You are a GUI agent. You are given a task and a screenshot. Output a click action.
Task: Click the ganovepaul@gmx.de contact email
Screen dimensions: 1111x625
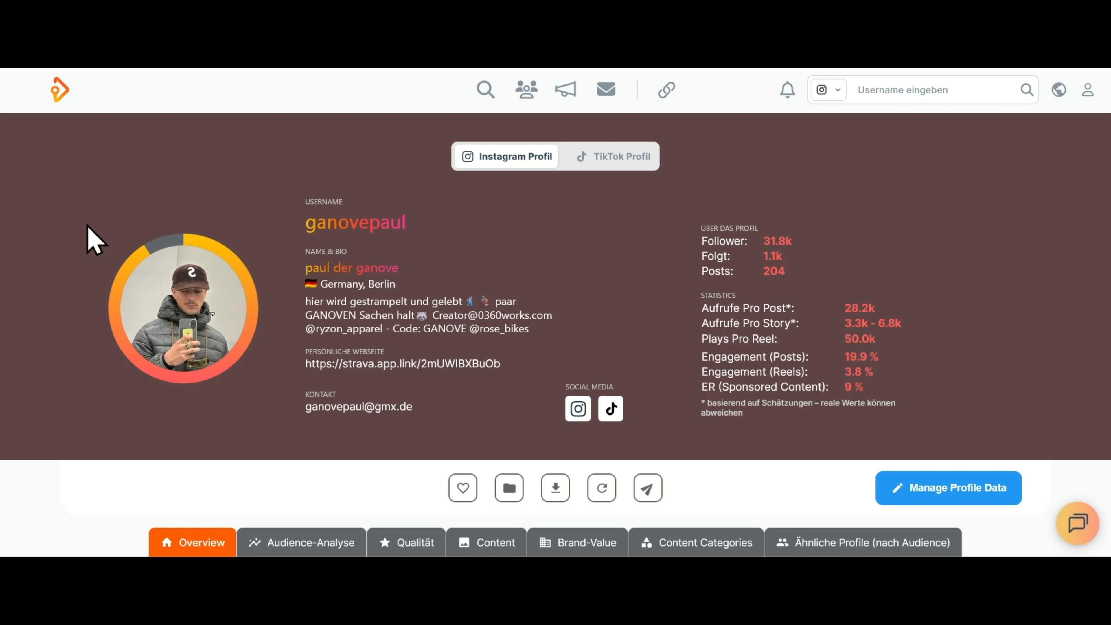tap(359, 406)
